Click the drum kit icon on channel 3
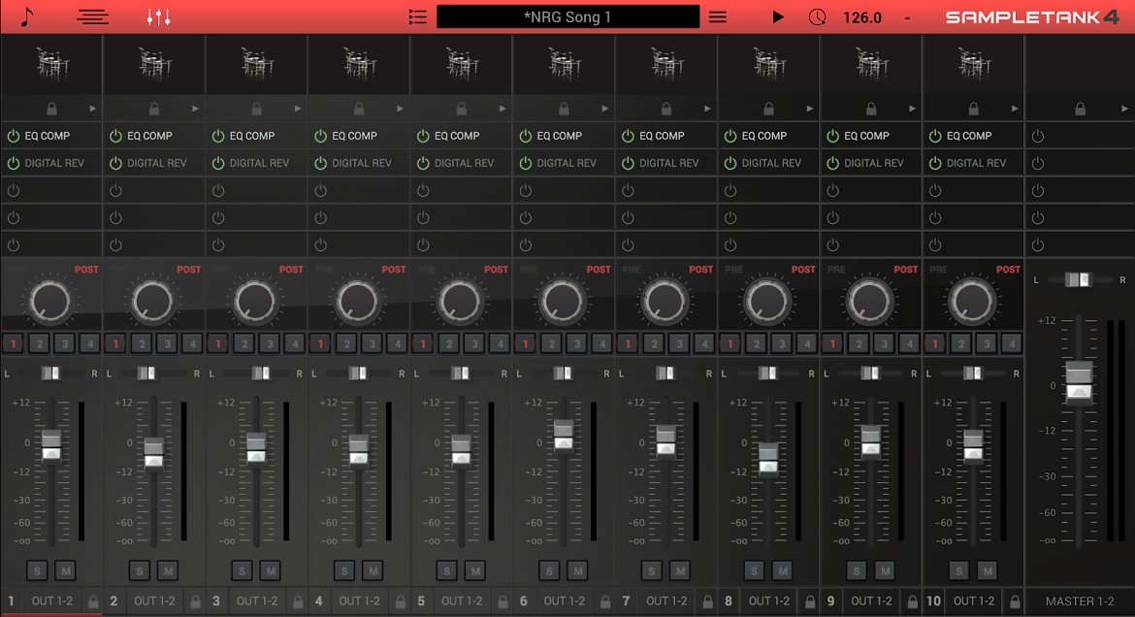 [257, 64]
